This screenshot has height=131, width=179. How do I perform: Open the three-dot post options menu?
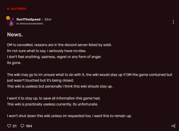(x=173, y=22)
